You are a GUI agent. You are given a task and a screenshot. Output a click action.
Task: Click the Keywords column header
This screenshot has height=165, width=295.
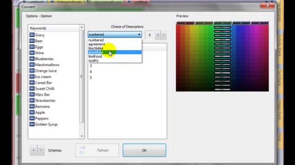coord(54,28)
